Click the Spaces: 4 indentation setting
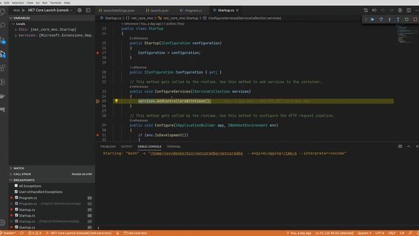Screen dimensions: 419x236 [x=364, y=233]
